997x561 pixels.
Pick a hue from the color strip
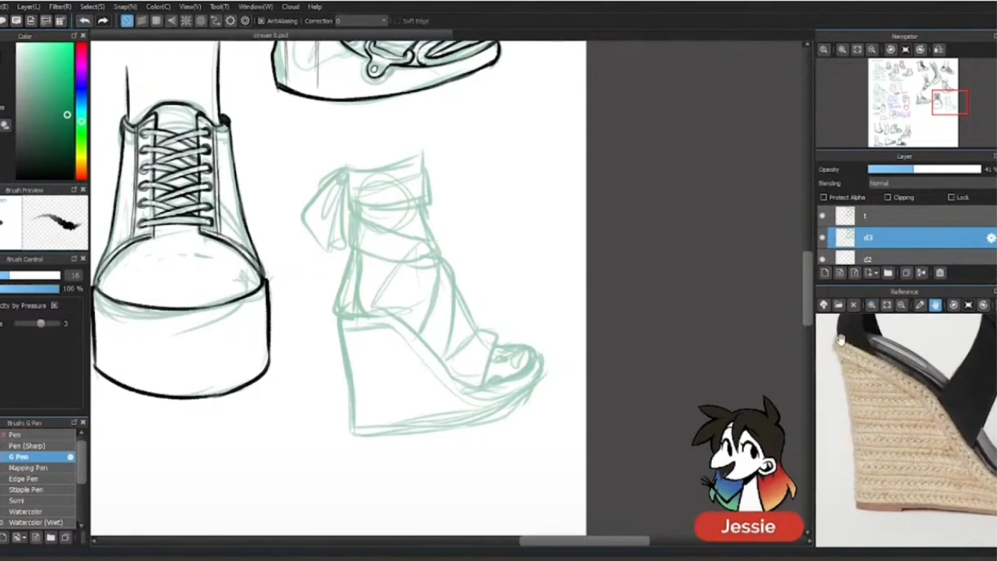[82, 111]
